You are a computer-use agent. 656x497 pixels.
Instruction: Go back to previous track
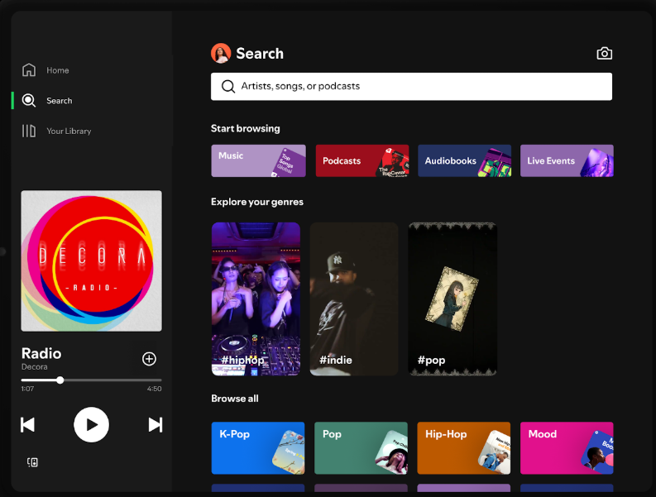click(x=28, y=424)
